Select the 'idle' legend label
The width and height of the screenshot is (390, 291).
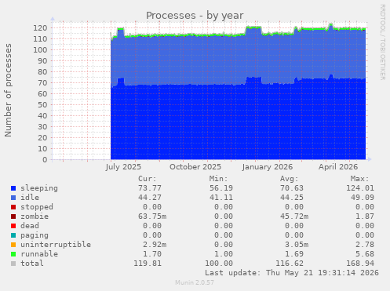[30, 198]
